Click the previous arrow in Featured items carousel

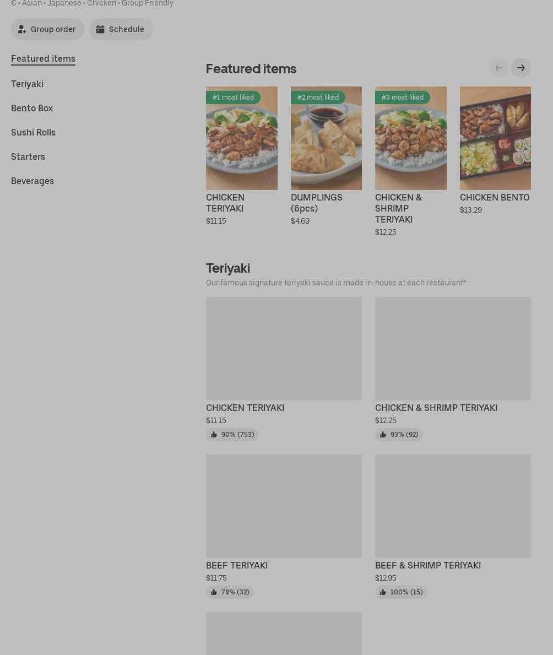pos(498,68)
